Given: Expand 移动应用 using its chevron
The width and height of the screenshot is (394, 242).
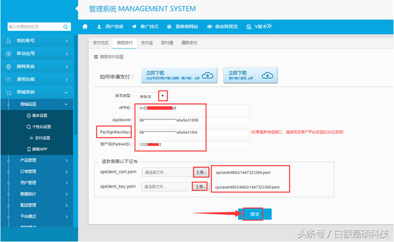Looking at the screenshot, I should [66, 54].
